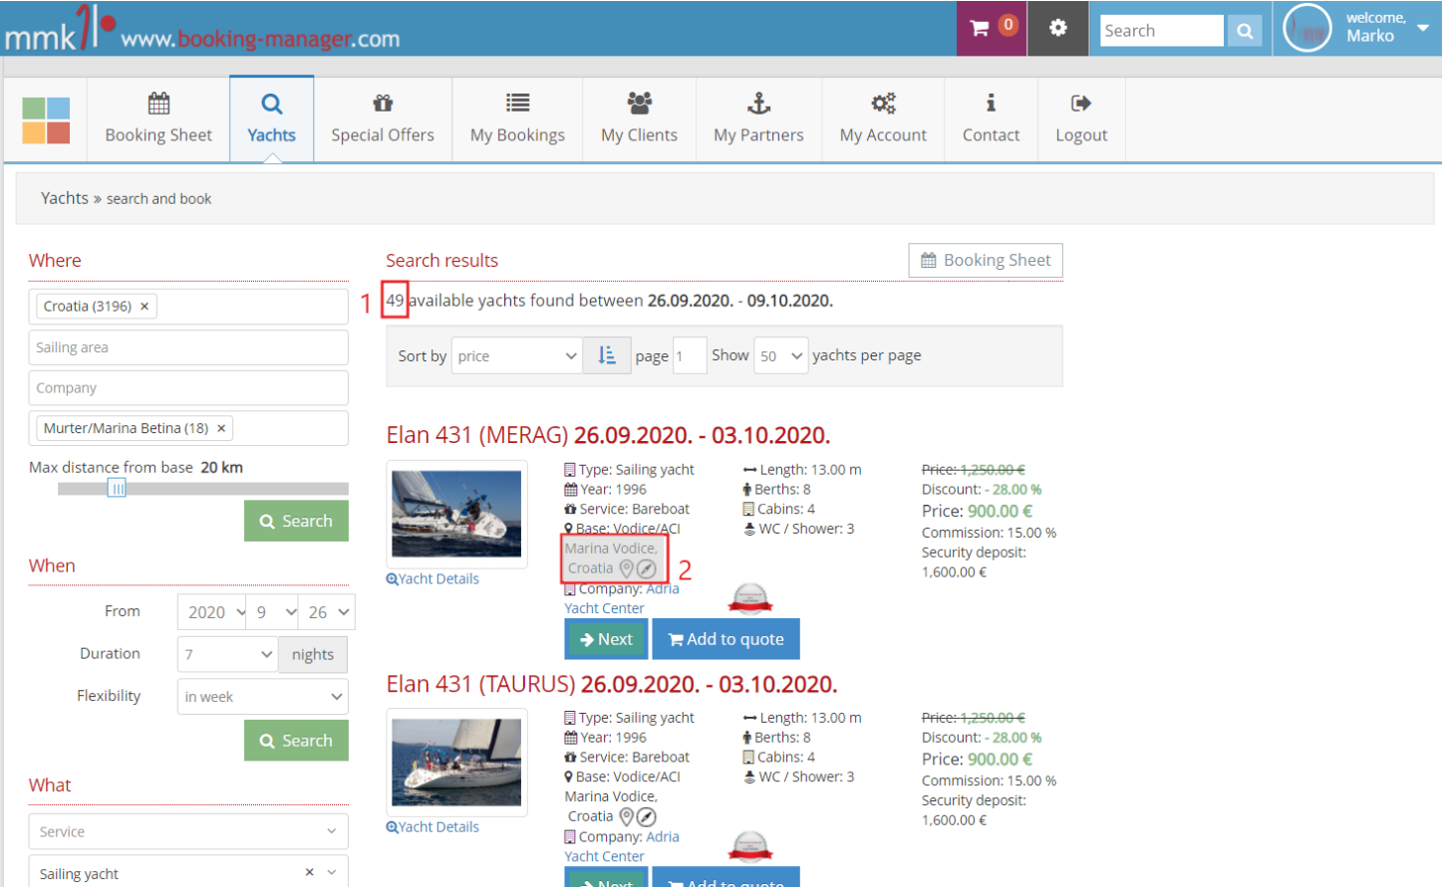Expand the welcome Marko user menu arrow

click(x=1422, y=28)
